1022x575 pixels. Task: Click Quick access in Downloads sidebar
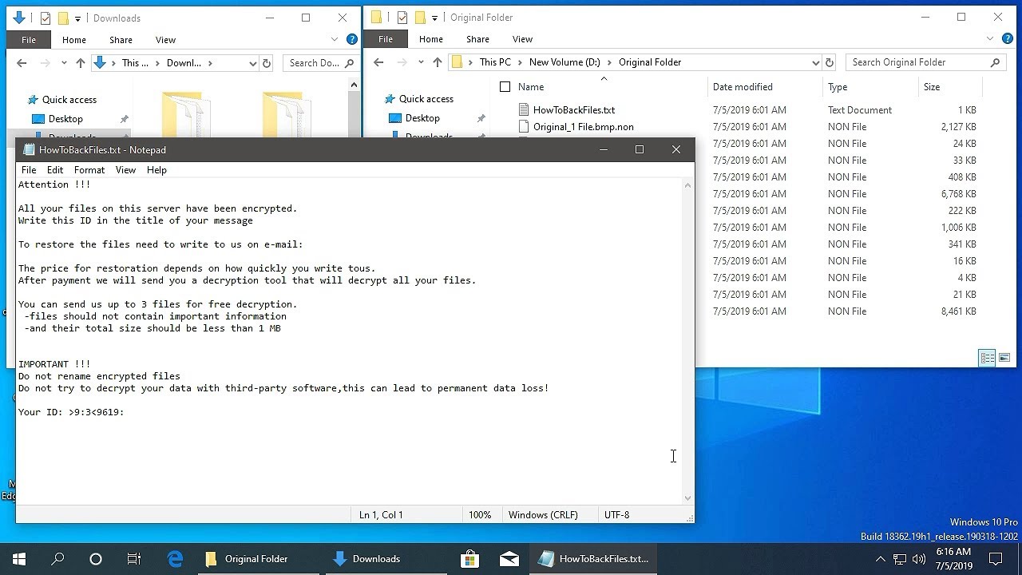[69, 100]
